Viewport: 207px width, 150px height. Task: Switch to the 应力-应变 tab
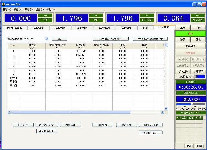tap(104, 28)
